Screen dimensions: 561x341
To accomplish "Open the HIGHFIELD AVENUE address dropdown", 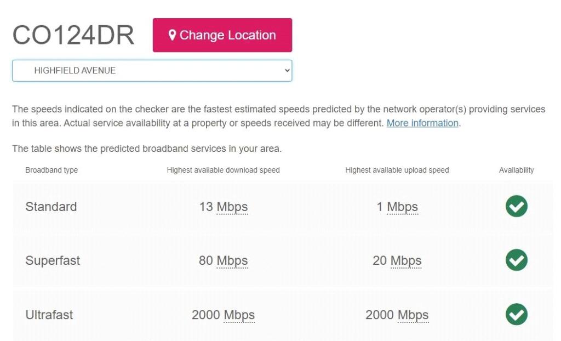I will pos(152,71).
